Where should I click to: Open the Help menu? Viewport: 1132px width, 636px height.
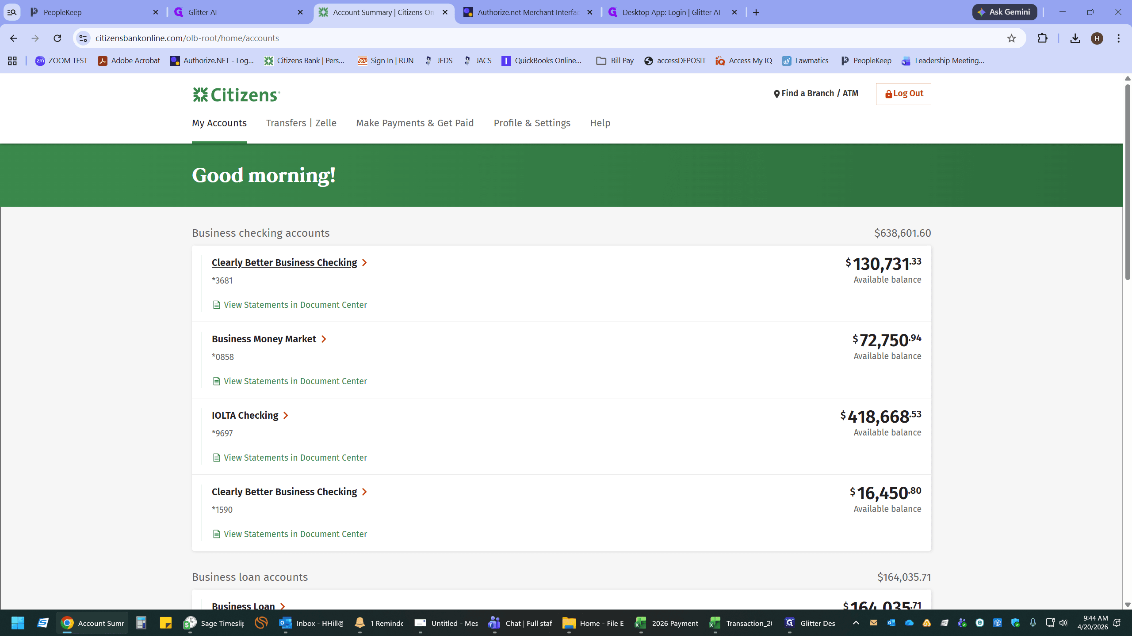click(x=600, y=123)
